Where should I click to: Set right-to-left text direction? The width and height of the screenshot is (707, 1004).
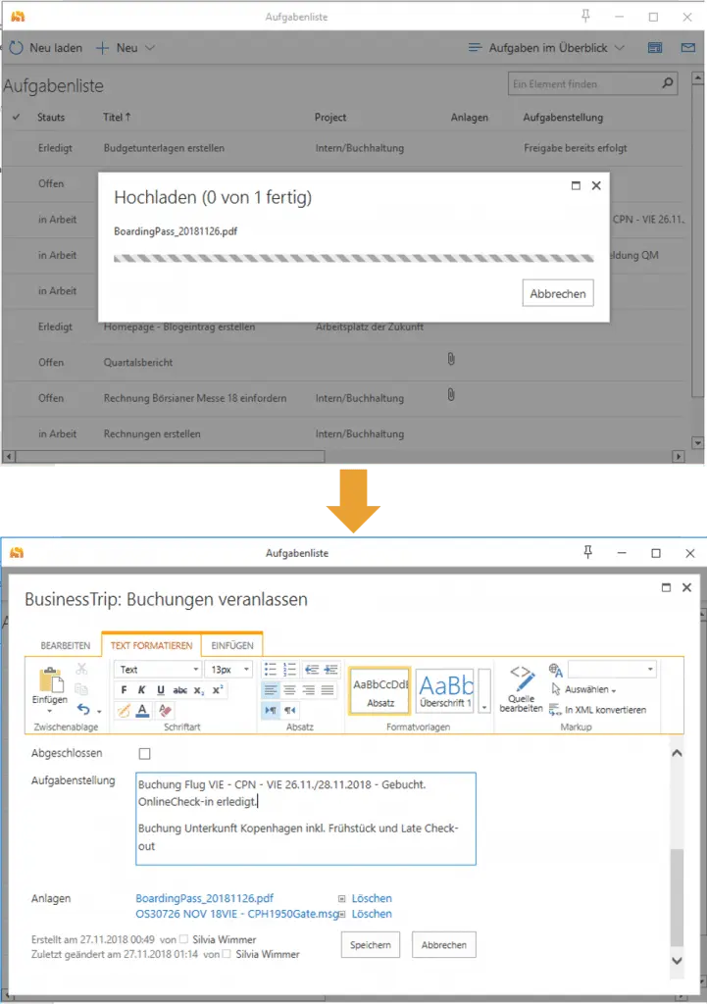290,710
